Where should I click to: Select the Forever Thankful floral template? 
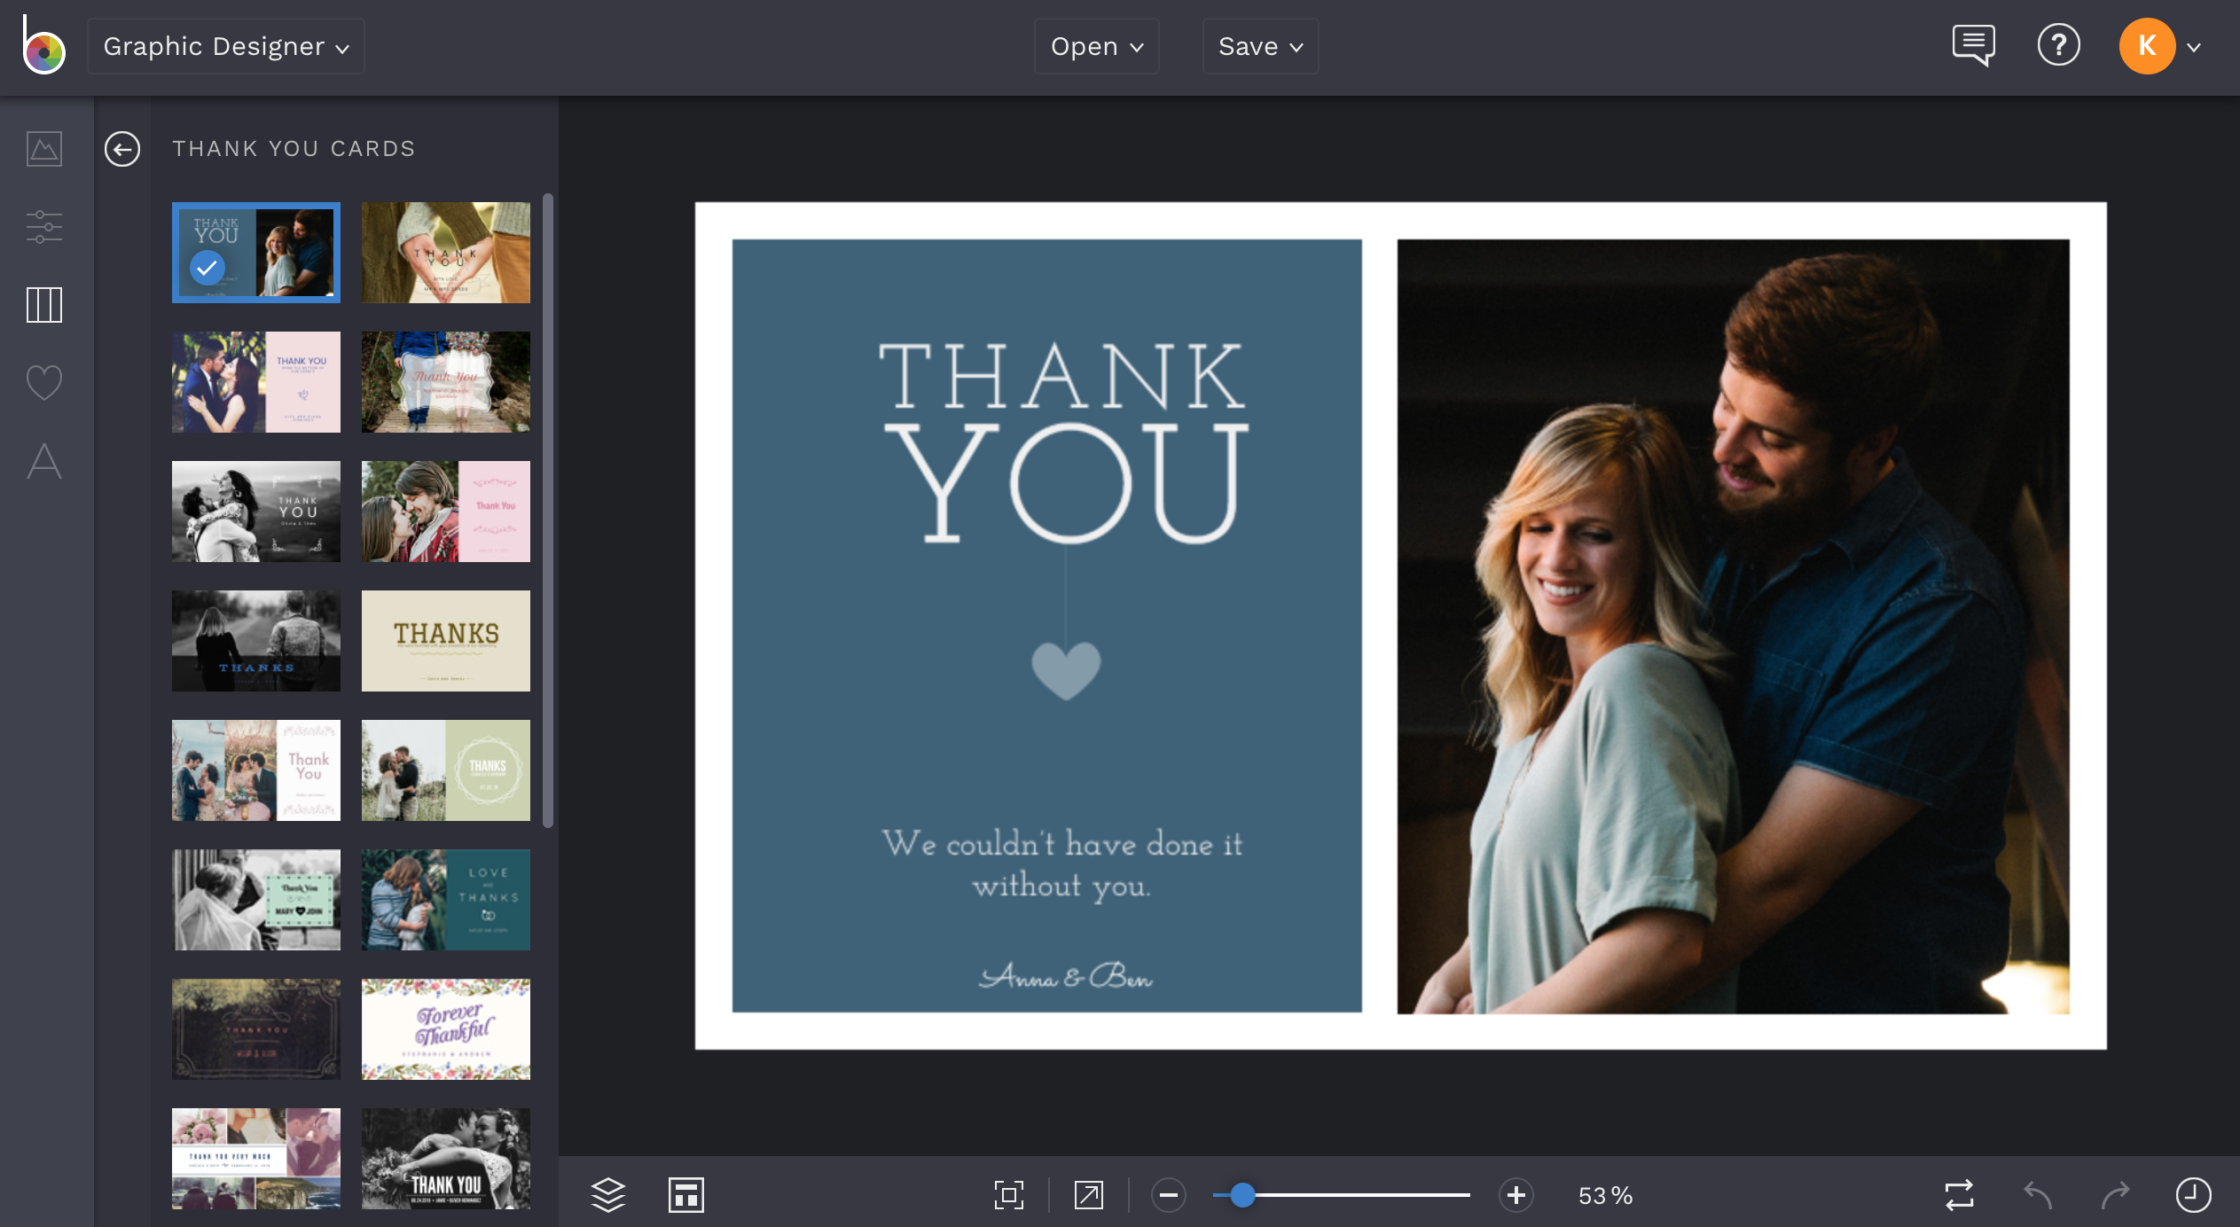coord(446,1029)
